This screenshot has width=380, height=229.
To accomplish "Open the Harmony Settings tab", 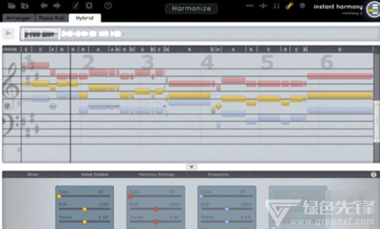I will (x=156, y=175).
